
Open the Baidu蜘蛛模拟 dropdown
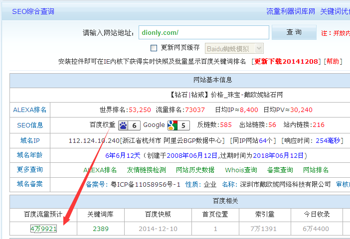coord(233,48)
